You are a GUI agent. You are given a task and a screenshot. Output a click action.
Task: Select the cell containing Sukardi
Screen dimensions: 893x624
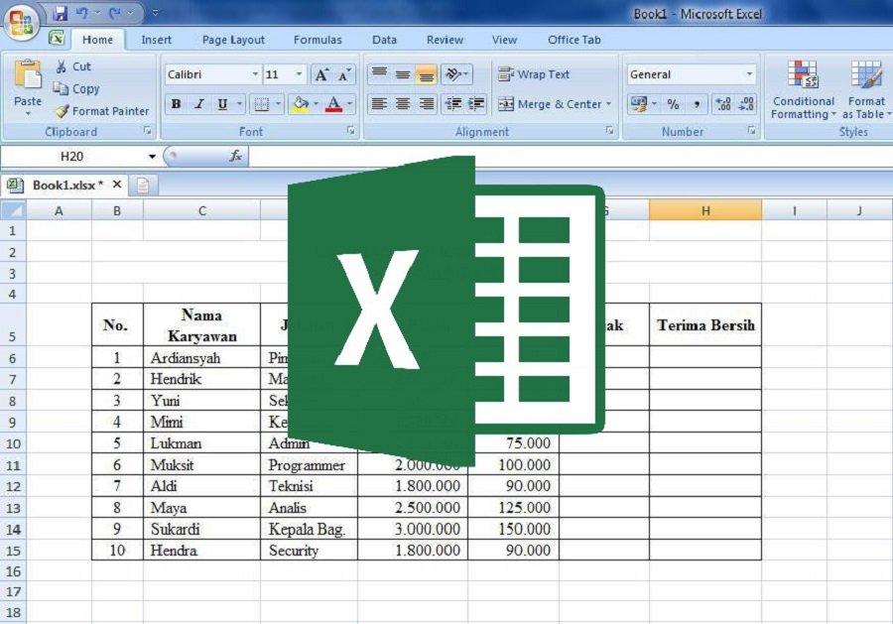click(201, 529)
